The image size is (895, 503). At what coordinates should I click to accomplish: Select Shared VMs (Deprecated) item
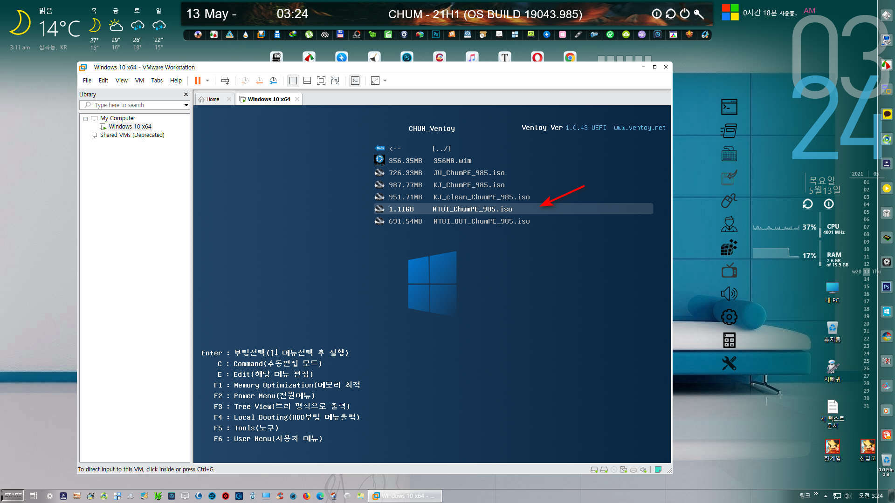pyautogui.click(x=132, y=135)
